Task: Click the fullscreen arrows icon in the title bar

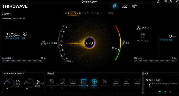Action: tap(171, 1)
